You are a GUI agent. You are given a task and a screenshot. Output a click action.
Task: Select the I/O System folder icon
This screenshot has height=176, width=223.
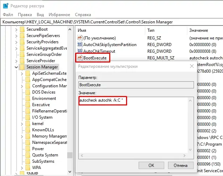(28, 117)
